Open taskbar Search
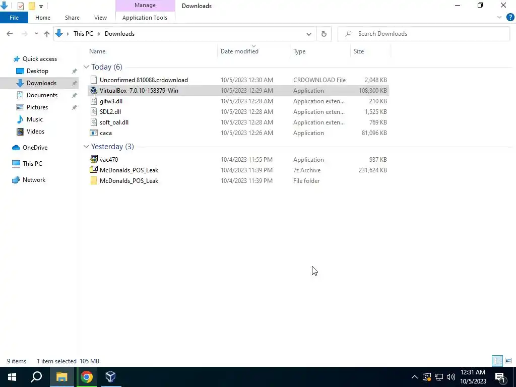 tap(36, 377)
